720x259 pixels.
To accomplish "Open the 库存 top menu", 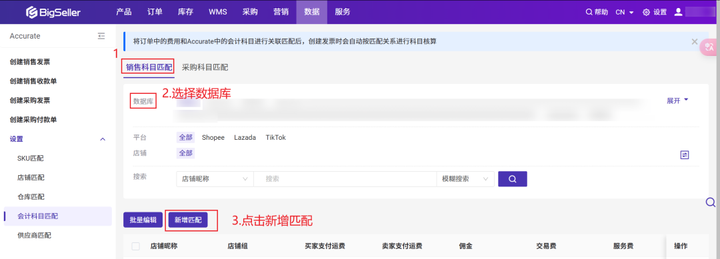I will click(x=185, y=12).
